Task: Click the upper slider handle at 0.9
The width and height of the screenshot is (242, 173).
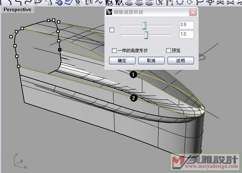Action: pyautogui.click(x=144, y=25)
